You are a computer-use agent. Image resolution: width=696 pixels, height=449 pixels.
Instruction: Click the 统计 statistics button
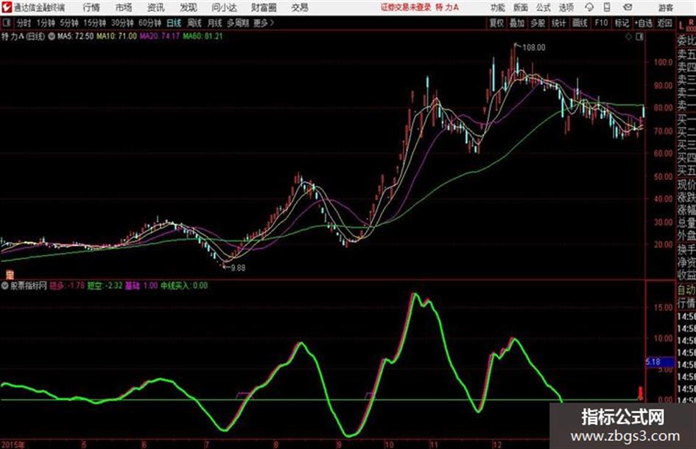(558, 23)
